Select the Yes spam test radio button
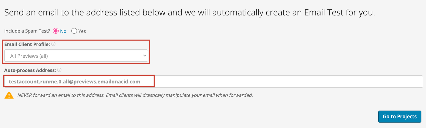Screen dimensions: 426x128 pos(74,31)
